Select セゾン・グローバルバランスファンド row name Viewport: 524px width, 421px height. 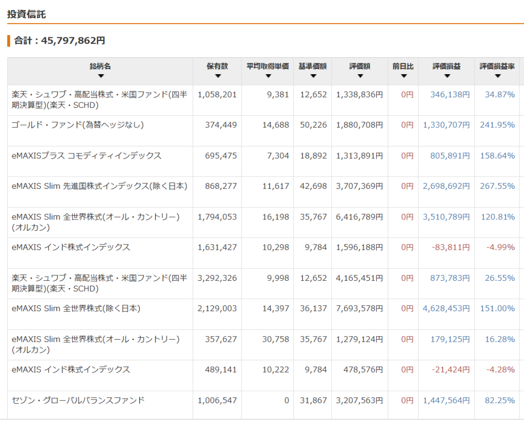click(78, 401)
